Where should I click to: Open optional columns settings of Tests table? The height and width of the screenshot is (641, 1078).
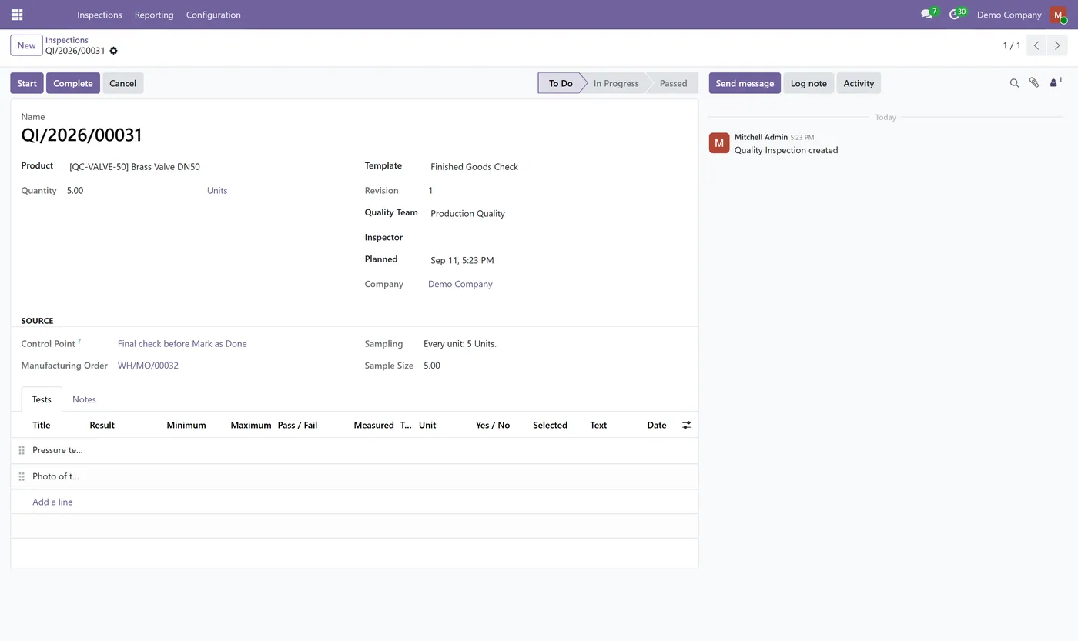click(x=687, y=425)
